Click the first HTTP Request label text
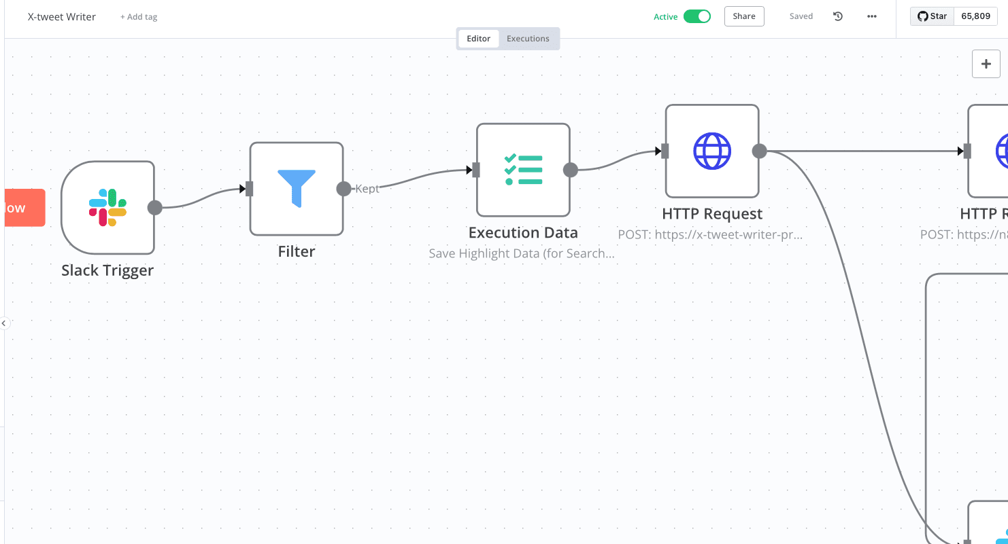 pos(712,214)
